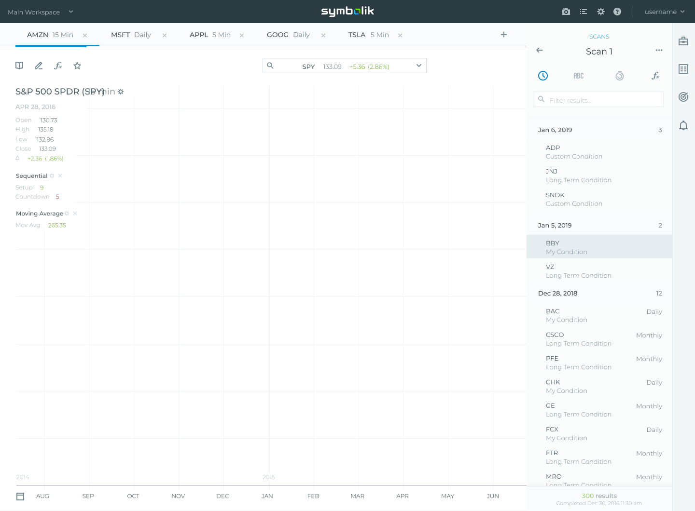
Task: Click the Jan 5, 2019 group header
Action: pos(599,225)
